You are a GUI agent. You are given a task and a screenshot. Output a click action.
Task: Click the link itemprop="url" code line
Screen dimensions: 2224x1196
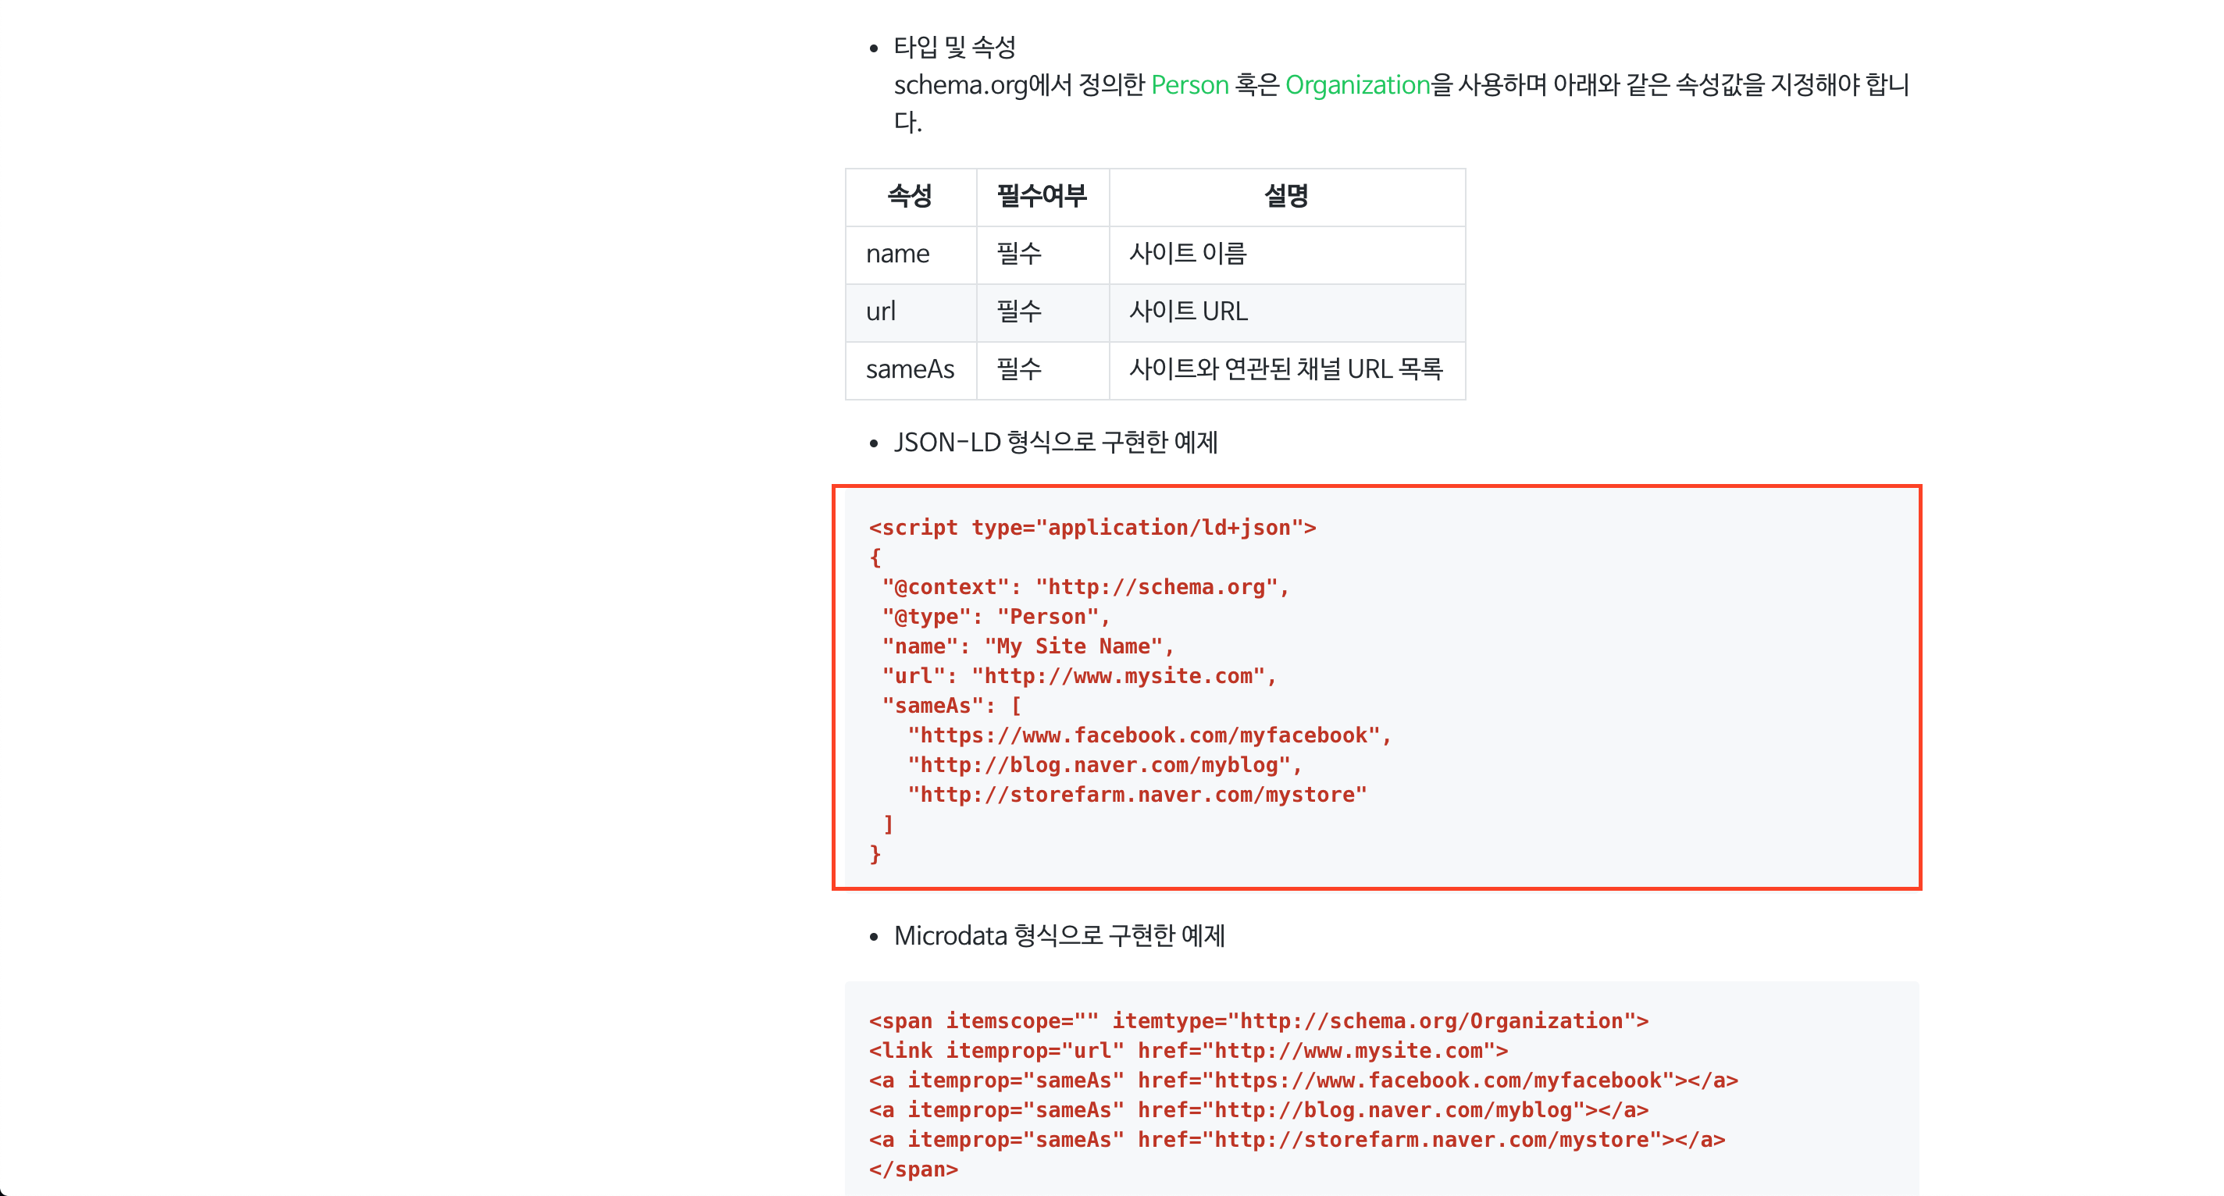(1188, 1050)
